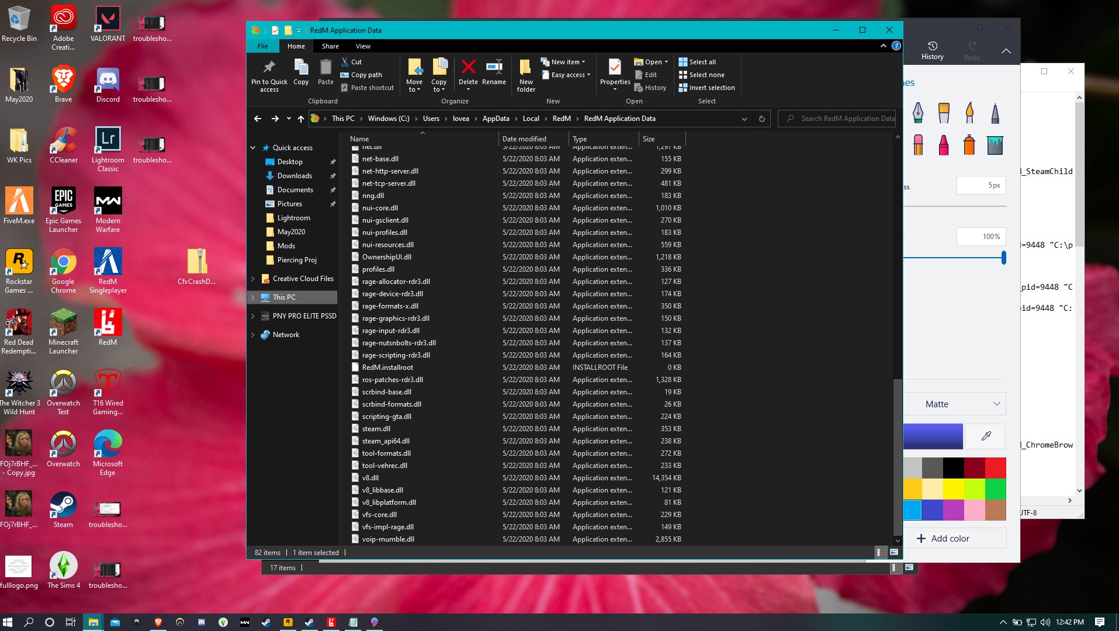The width and height of the screenshot is (1119, 631).
Task: Click the Pin to Quick access icon
Action: (x=269, y=67)
